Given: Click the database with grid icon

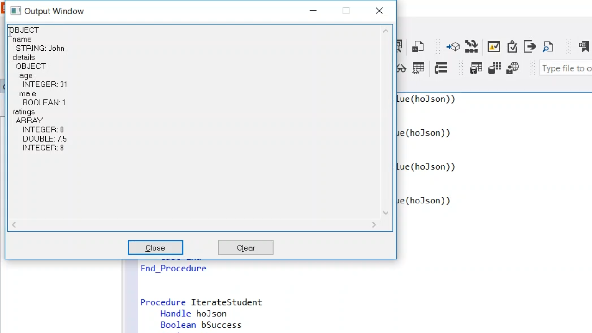Looking at the screenshot, I should [494, 68].
